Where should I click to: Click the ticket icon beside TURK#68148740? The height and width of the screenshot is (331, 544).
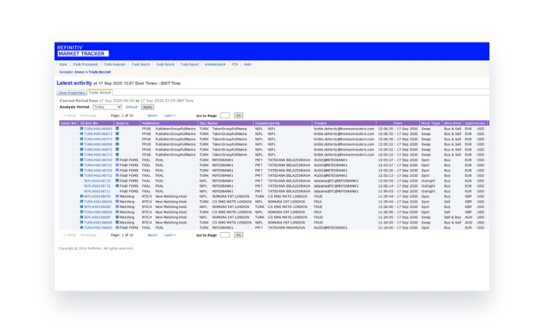click(81, 160)
